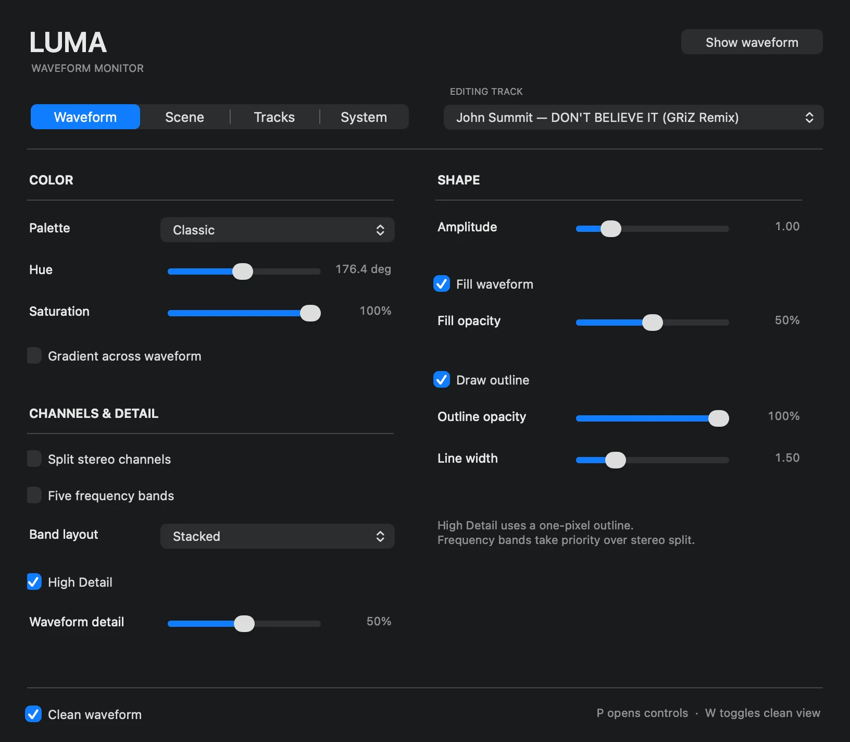The height and width of the screenshot is (742, 850).
Task: Click the Line width value 1.50
Action: [787, 458]
